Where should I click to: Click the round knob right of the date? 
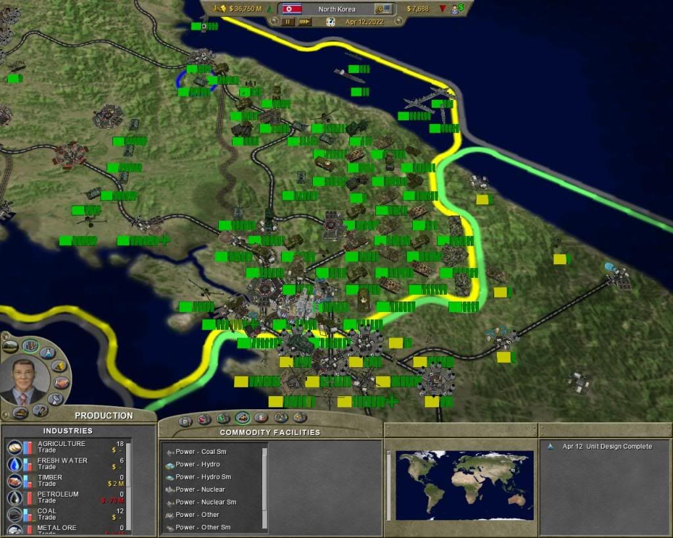pyautogui.click(x=398, y=20)
